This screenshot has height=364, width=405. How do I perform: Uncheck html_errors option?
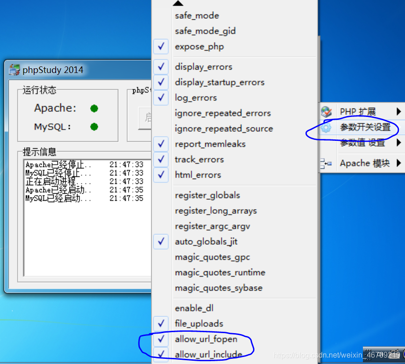click(x=234, y=175)
